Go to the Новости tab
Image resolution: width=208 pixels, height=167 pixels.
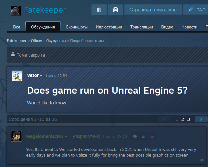click(x=189, y=27)
